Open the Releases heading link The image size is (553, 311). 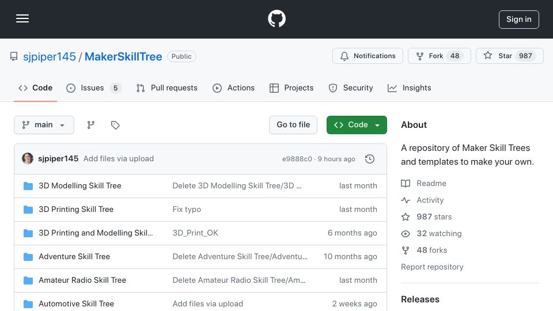tap(420, 299)
